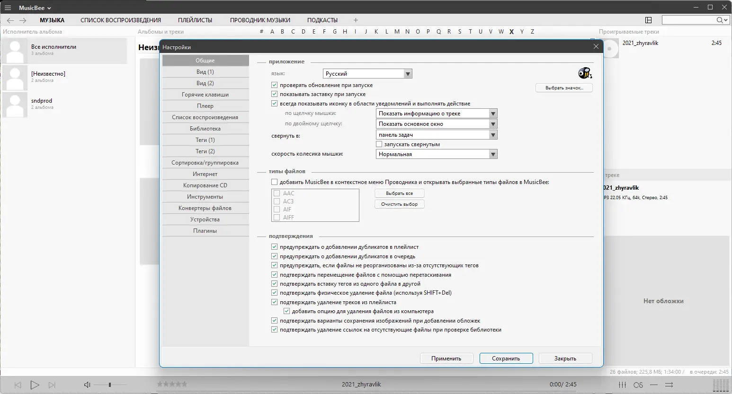Start playback with the play button
This screenshot has height=394, width=732.
click(x=35, y=385)
